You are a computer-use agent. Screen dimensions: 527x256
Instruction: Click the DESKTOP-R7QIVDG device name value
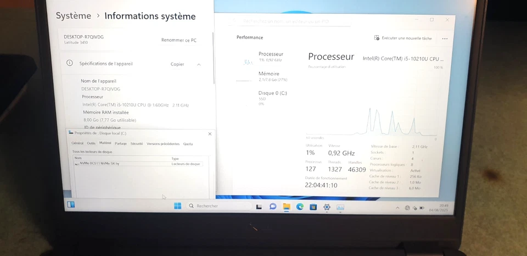101,89
